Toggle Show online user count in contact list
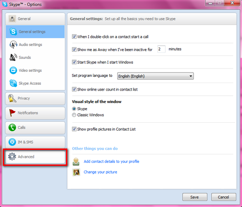The image size is (242, 207). click(74, 89)
